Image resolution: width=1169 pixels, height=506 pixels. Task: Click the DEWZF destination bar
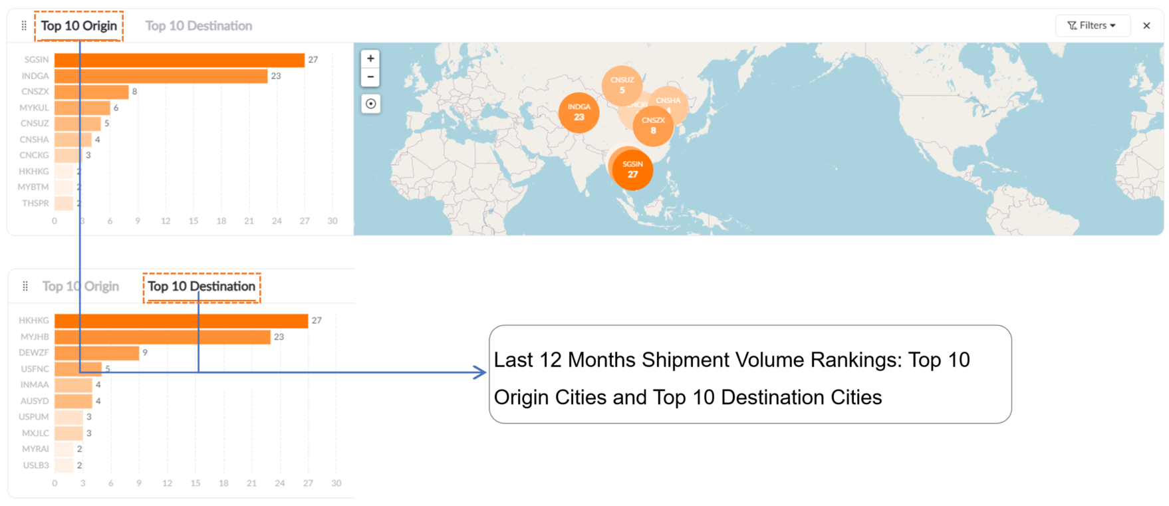click(96, 353)
